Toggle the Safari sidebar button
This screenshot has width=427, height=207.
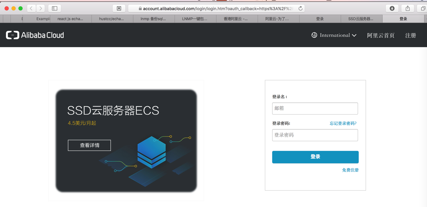pyautogui.click(x=55, y=8)
